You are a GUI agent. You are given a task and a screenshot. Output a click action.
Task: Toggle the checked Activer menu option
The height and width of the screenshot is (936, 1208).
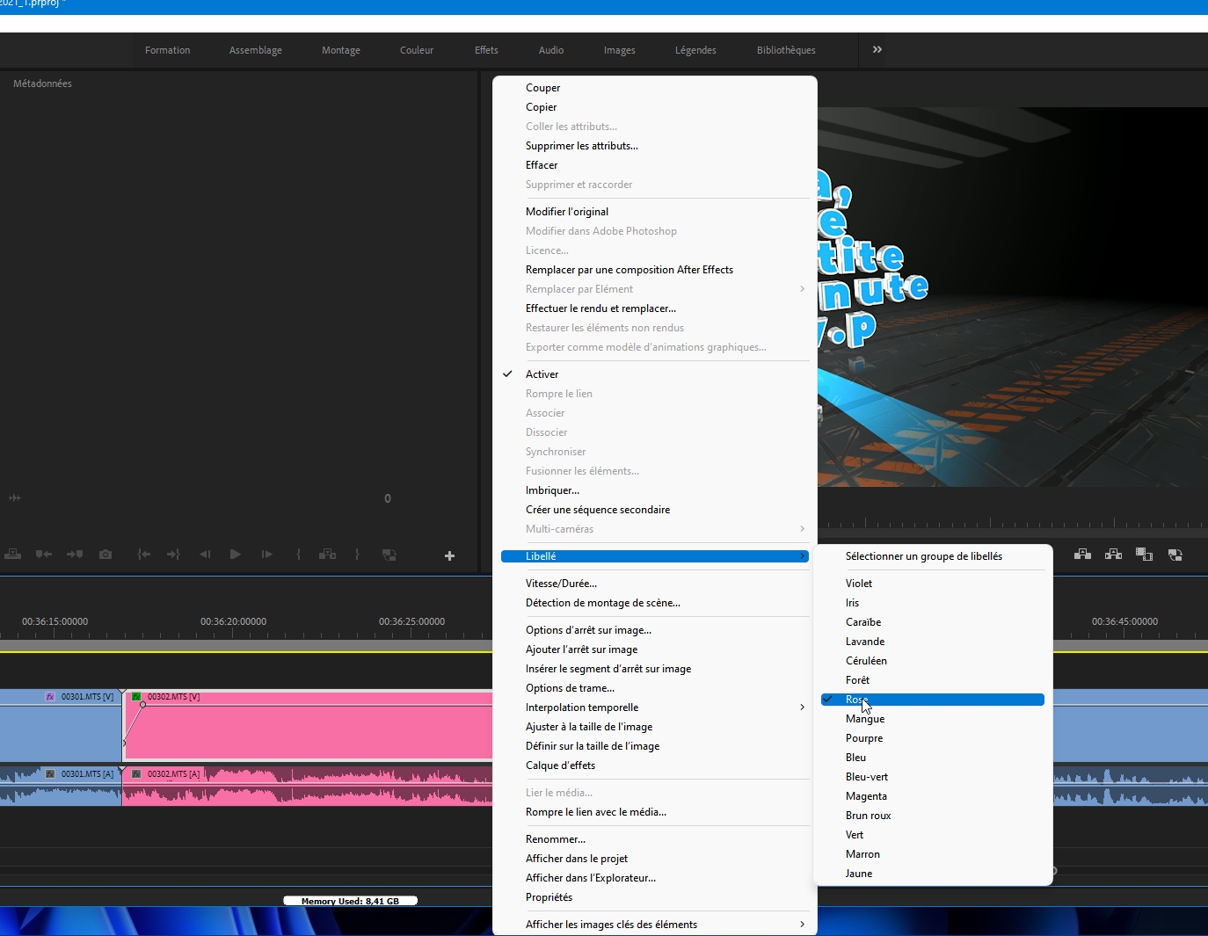[x=542, y=374]
